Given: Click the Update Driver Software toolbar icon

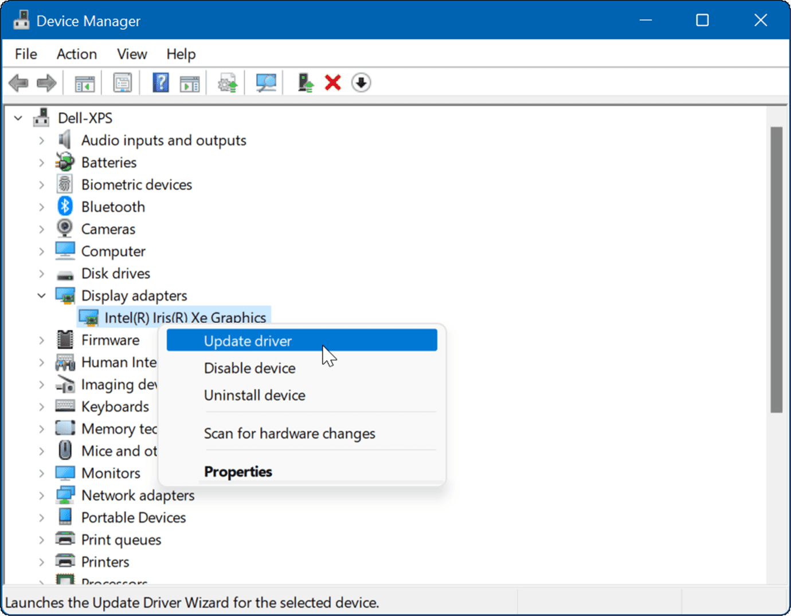Looking at the screenshot, I should click(x=226, y=82).
